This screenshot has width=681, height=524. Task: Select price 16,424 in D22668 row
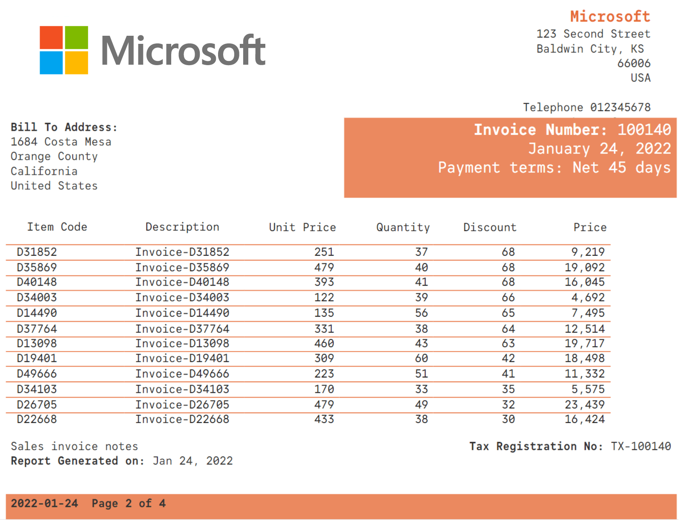585,419
